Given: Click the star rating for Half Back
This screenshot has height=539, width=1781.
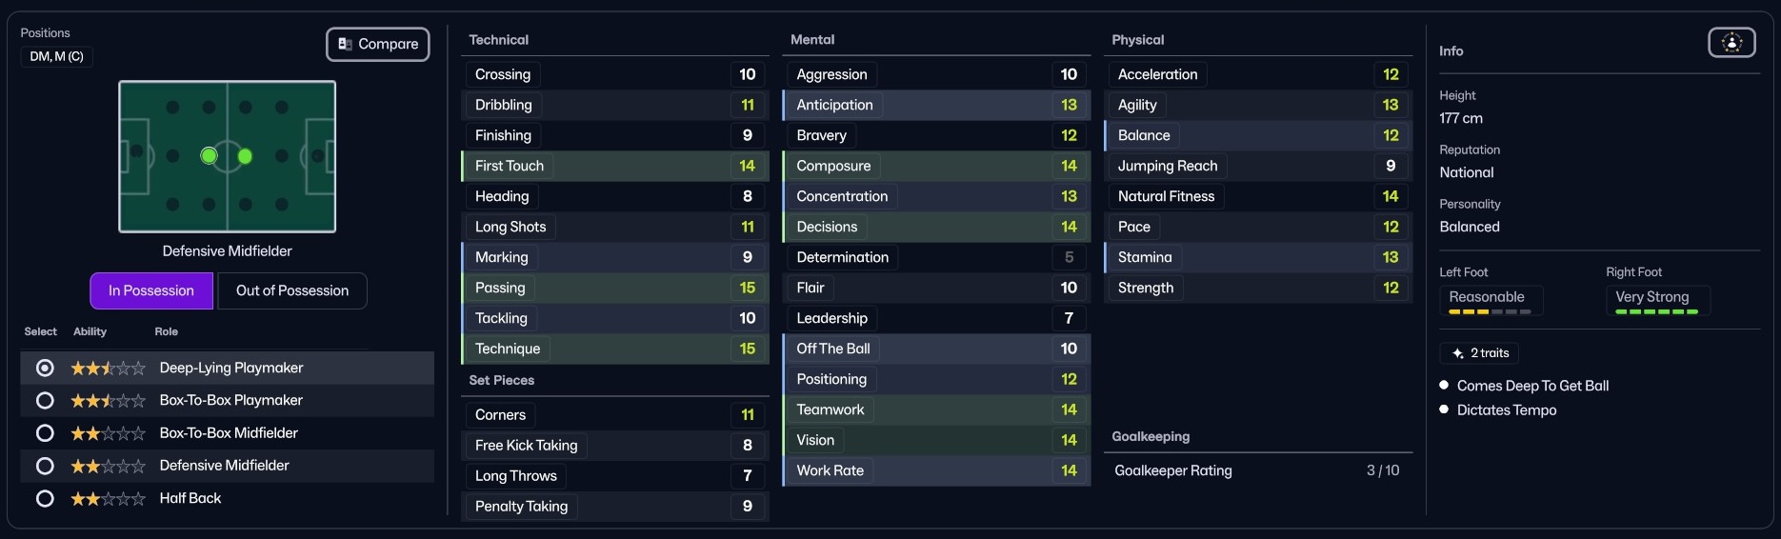Looking at the screenshot, I should click(108, 499).
